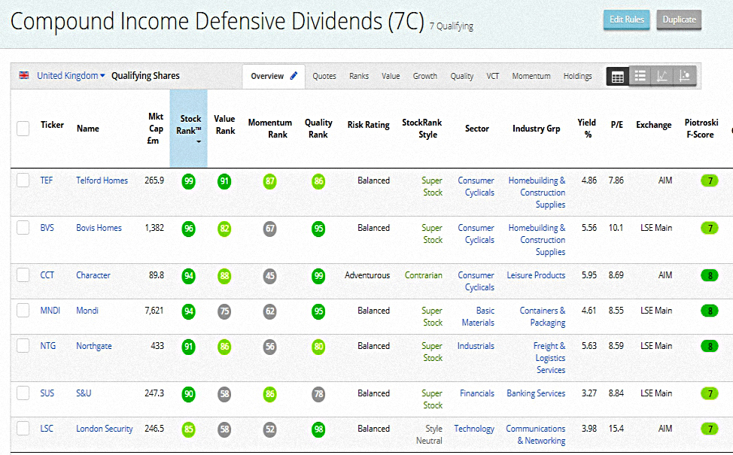This screenshot has width=733, height=455.
Task: Switch to the Ranks tab
Action: point(359,76)
